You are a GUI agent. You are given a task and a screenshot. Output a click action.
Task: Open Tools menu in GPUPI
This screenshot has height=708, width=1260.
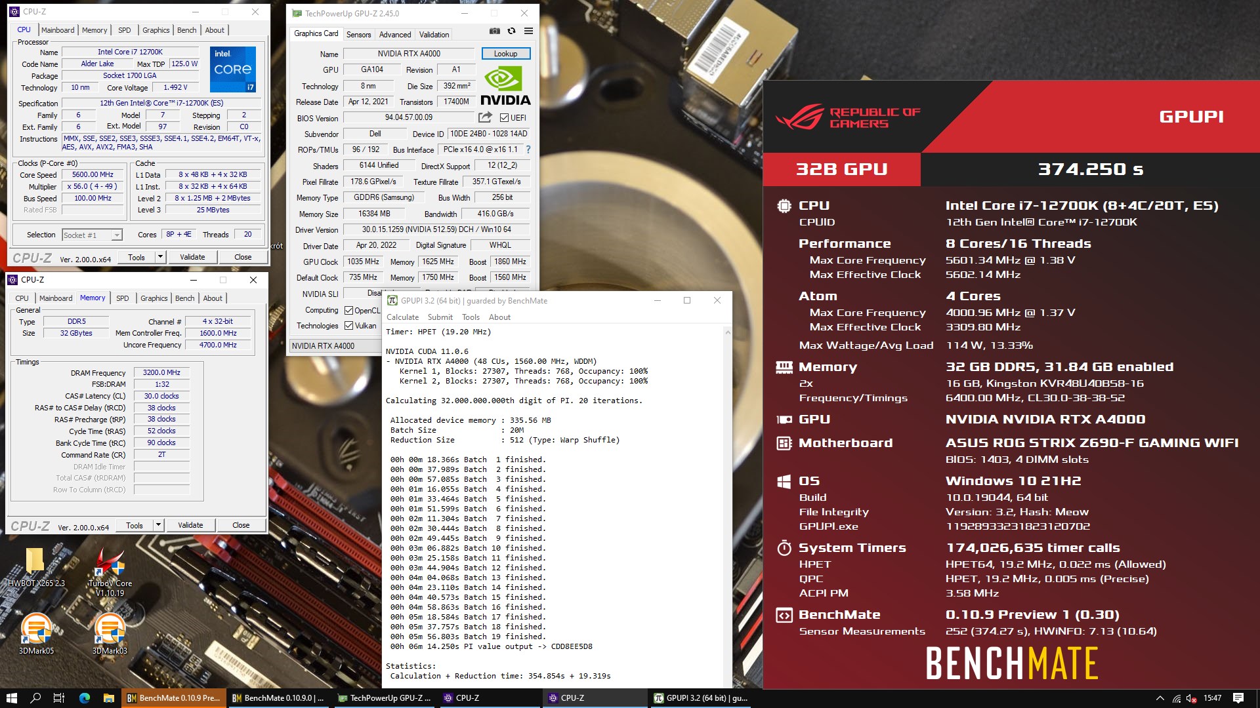coord(471,317)
